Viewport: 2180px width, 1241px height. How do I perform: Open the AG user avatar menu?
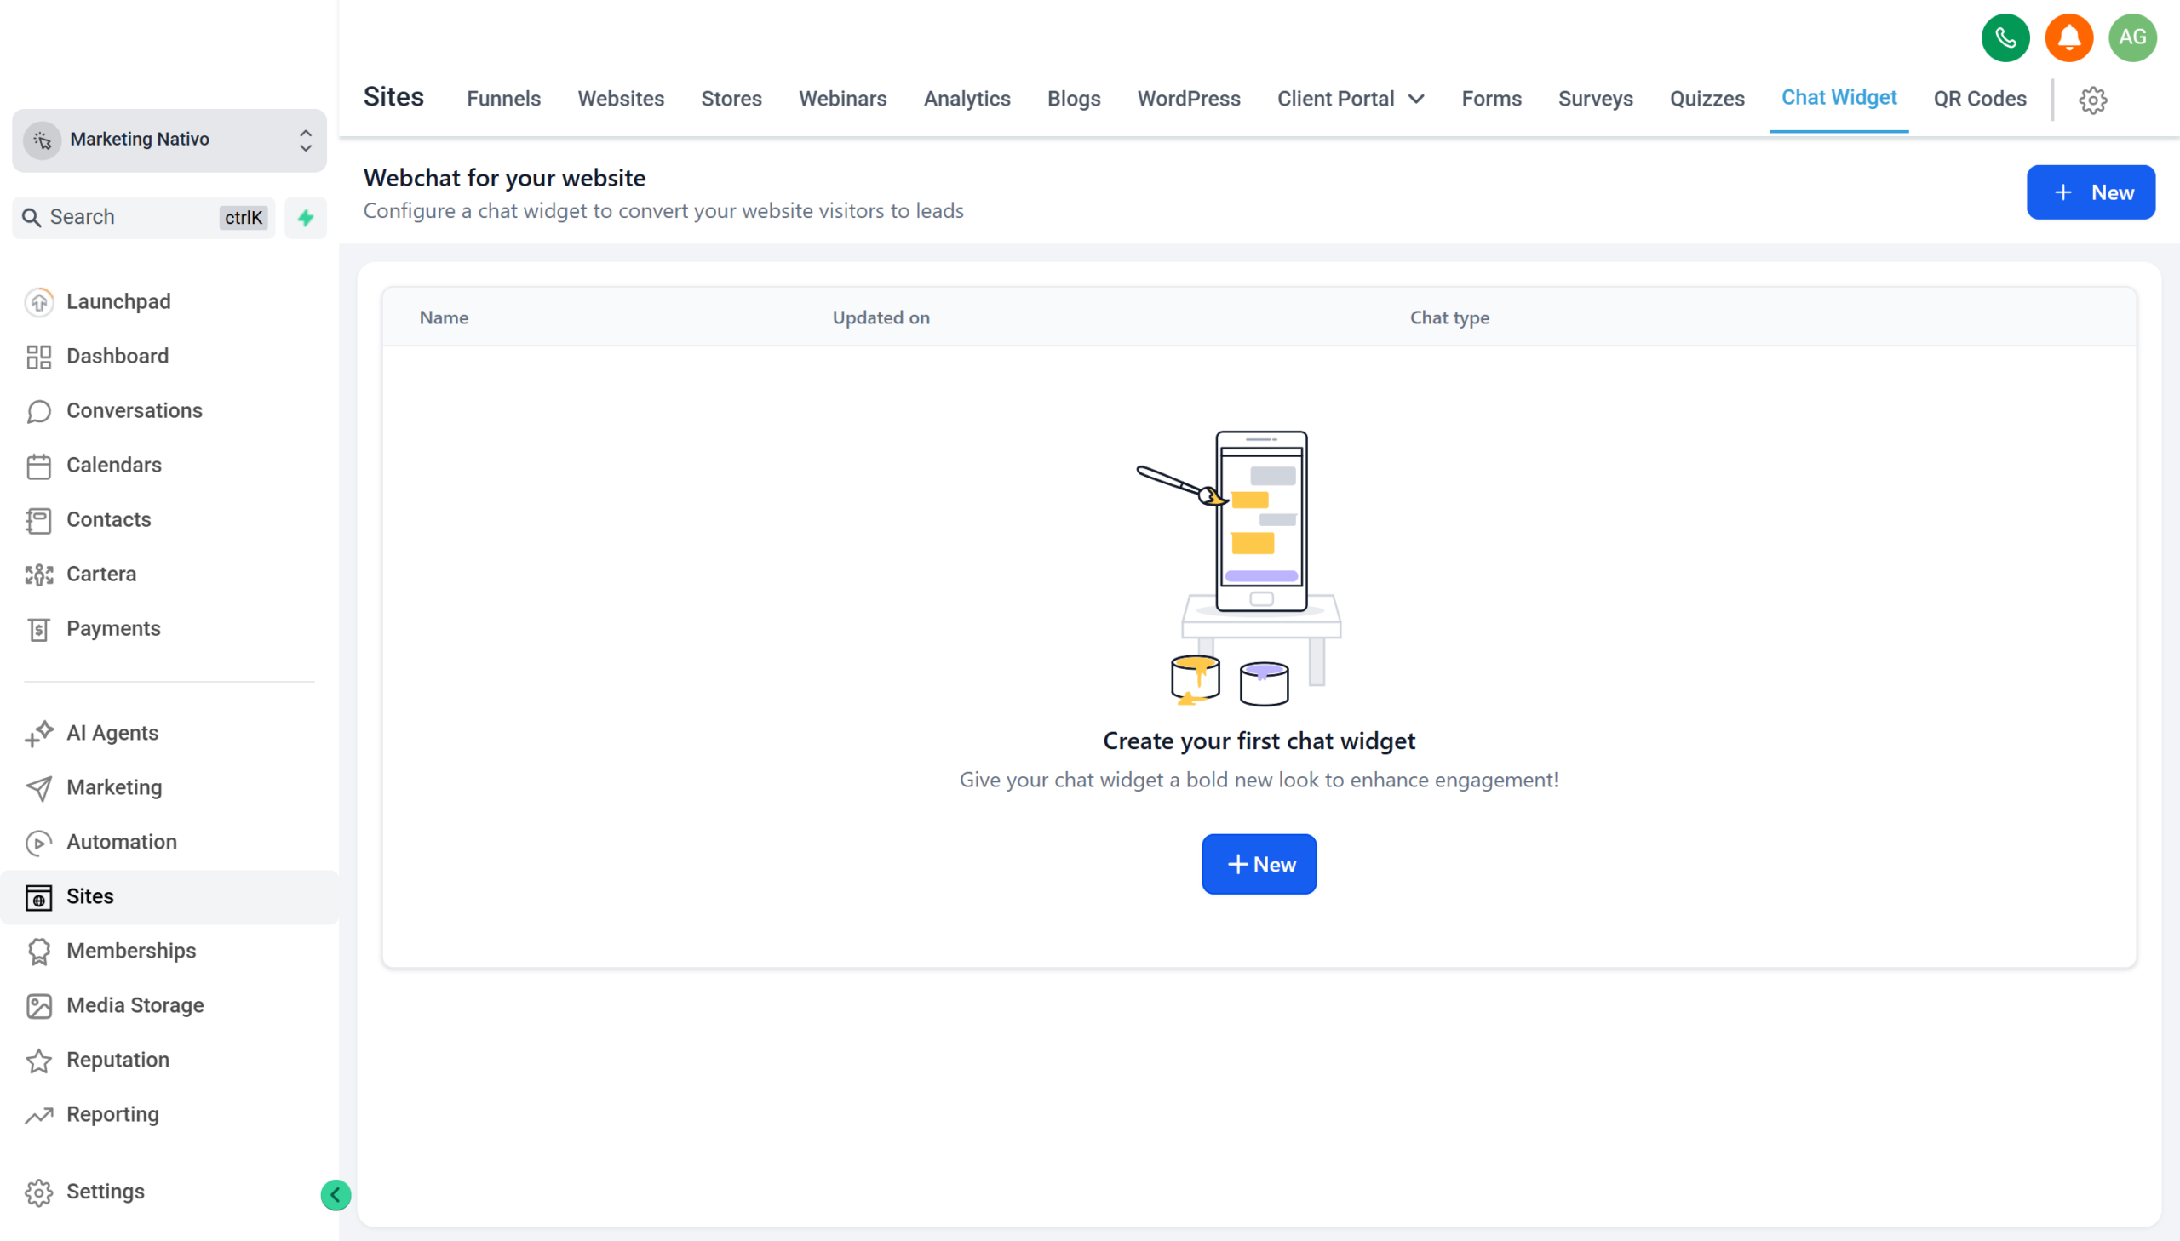2131,37
